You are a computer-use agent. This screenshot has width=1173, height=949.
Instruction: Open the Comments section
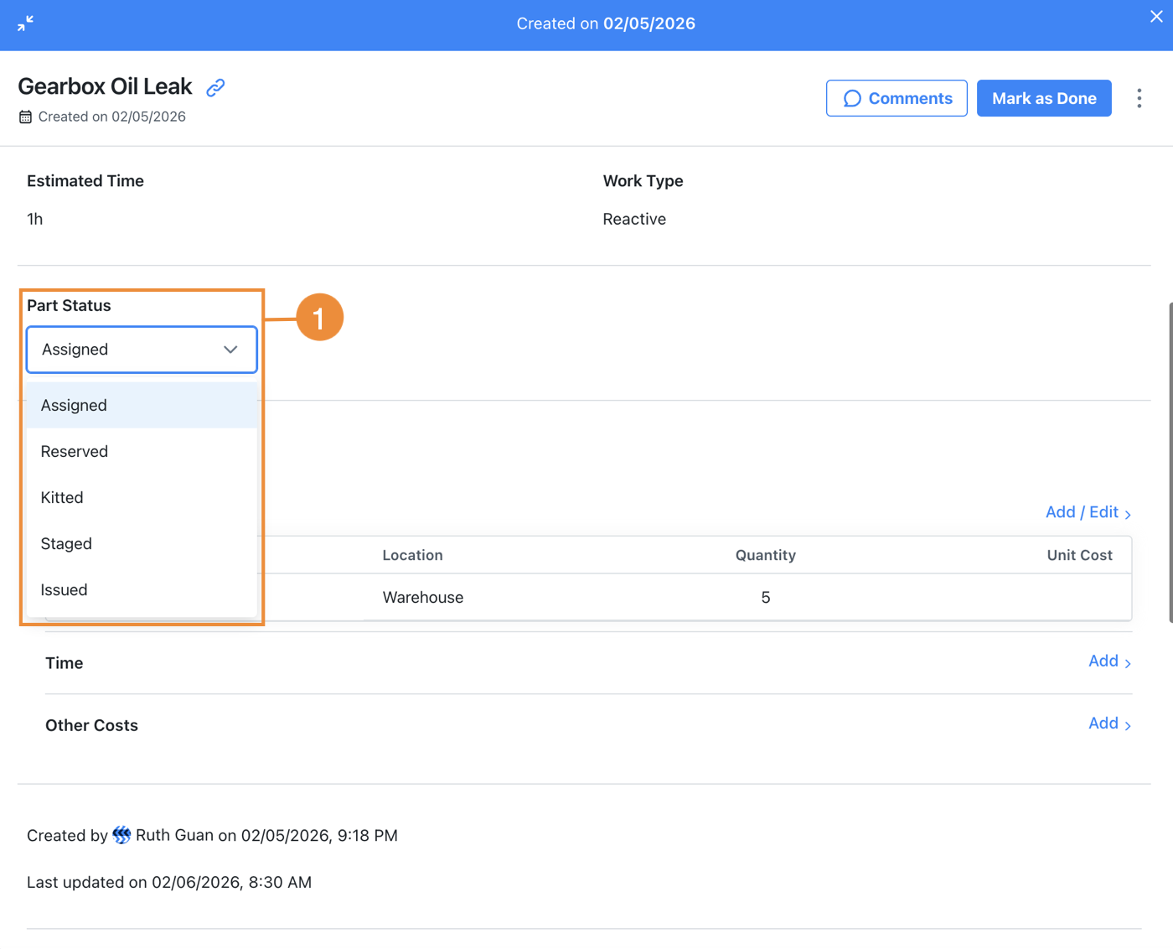(x=897, y=98)
